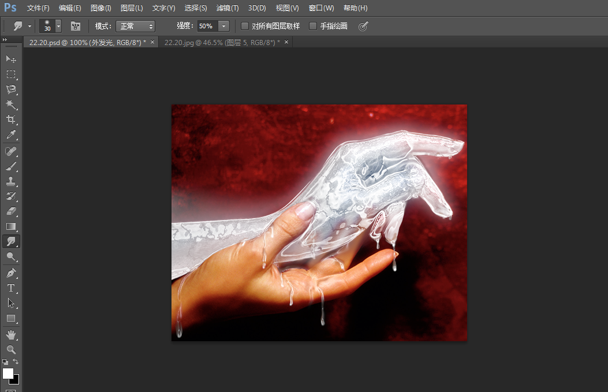Viewport: 608px width, 392px height.
Task: Open the brush preset picker arrow
Action: point(58,26)
